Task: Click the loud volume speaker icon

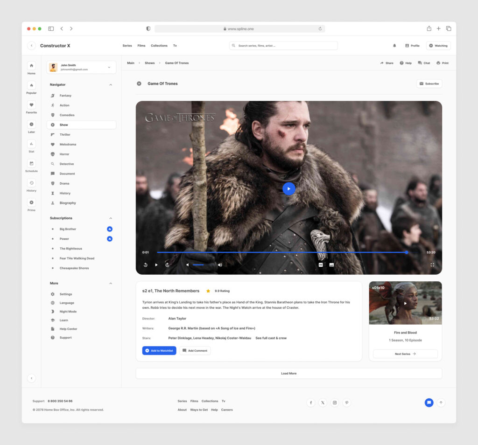Action: coord(220,265)
